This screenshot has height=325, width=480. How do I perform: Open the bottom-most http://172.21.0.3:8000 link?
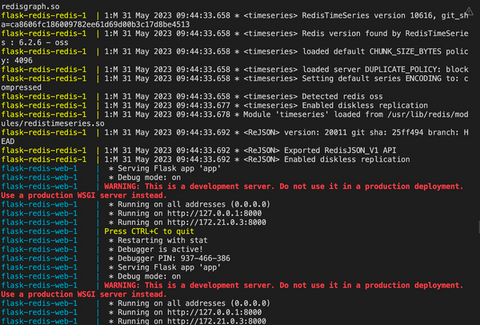pos(217,321)
